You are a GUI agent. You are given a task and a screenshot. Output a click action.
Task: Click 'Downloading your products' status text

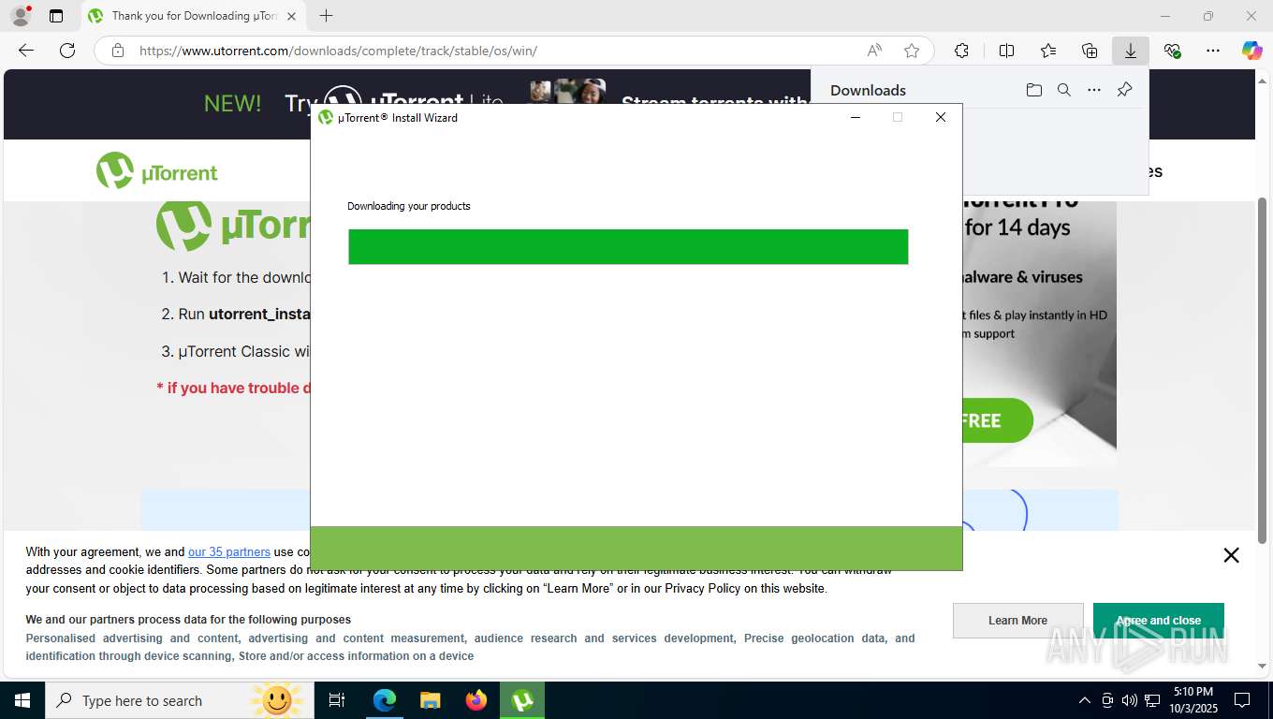pyautogui.click(x=409, y=206)
